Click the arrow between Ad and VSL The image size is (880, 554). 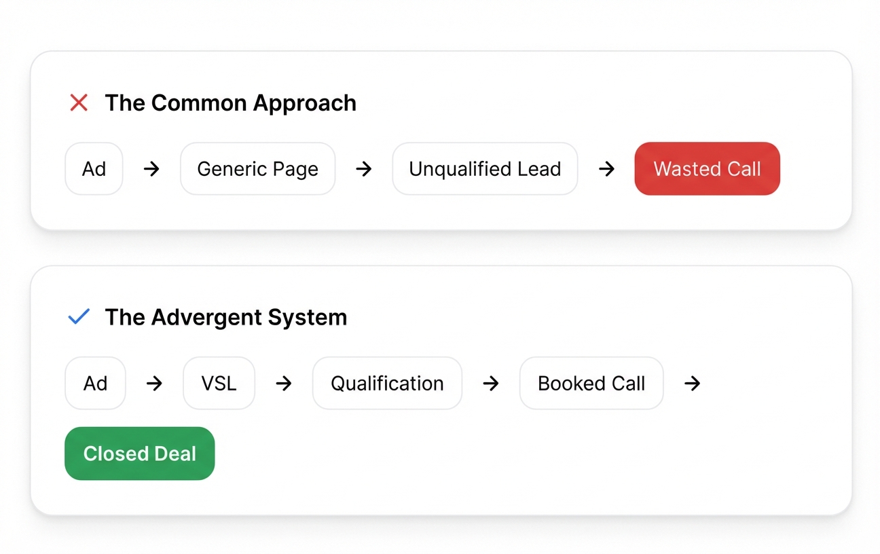tap(154, 384)
